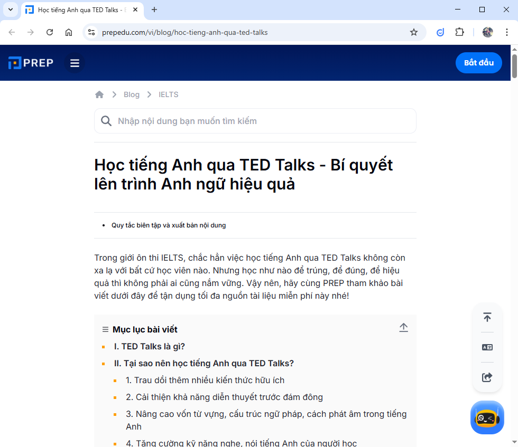
Task: Open item 4. Tăng cường kỹ năng nghe, nói
Action: click(242, 443)
